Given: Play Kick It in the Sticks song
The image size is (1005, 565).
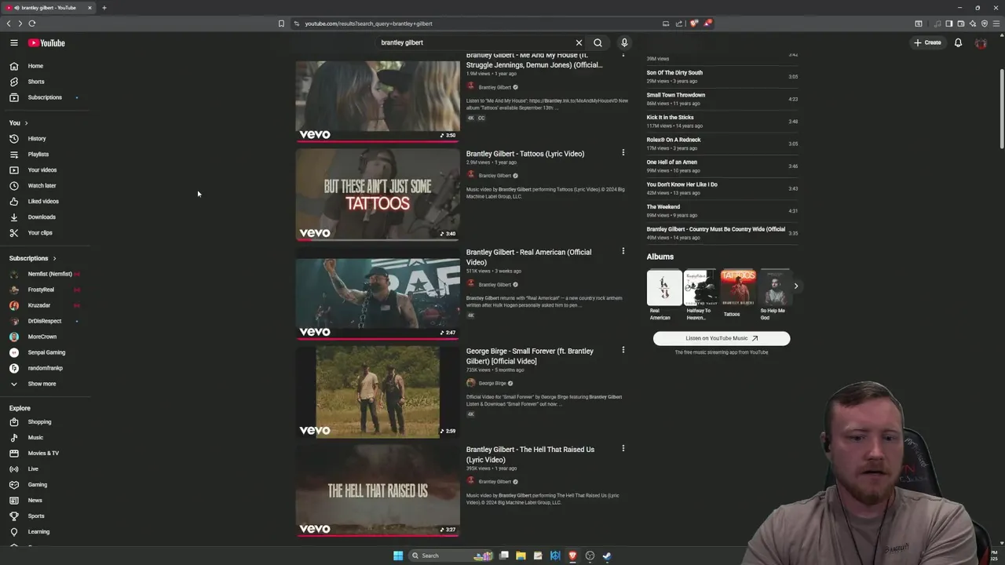Looking at the screenshot, I should click(x=671, y=118).
